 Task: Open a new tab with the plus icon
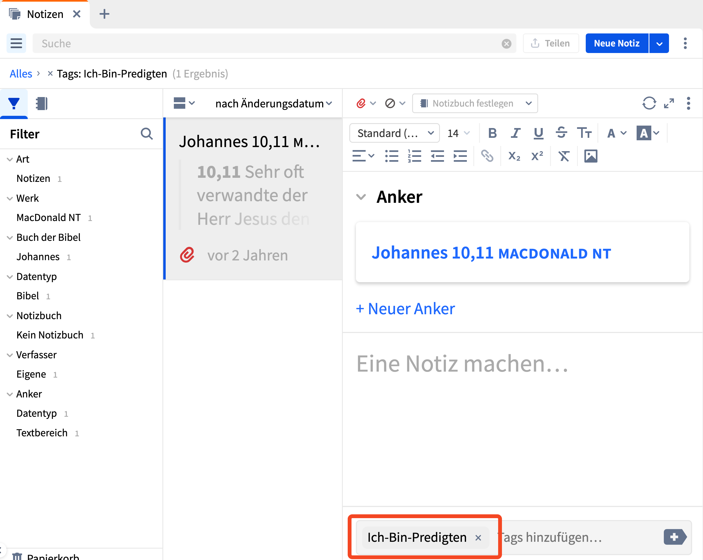click(x=104, y=14)
